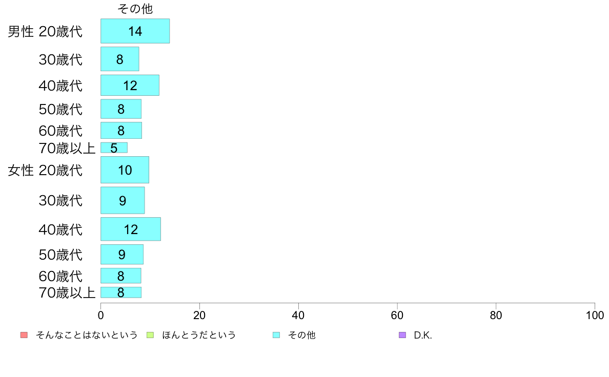Select the male 30歳代 bar showing 8
Image resolution: width=609 pixels, height=377 pixels.
tap(119, 59)
